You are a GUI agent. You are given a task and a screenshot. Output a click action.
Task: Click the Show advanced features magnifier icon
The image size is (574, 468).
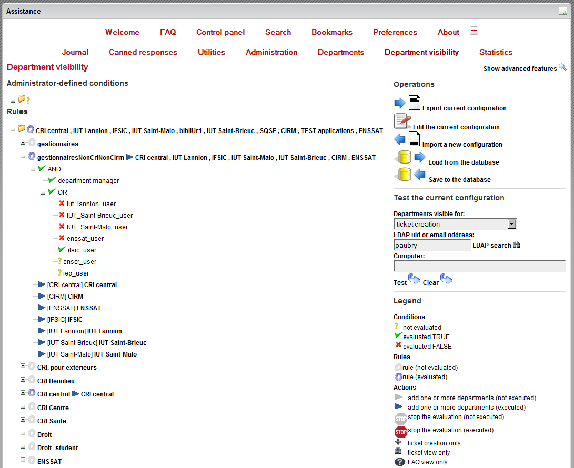562,67
